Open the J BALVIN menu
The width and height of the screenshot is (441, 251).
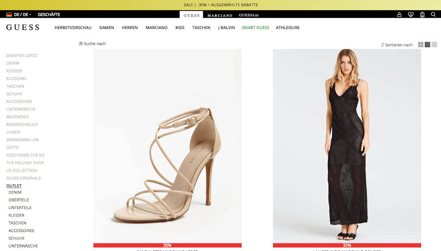(226, 28)
